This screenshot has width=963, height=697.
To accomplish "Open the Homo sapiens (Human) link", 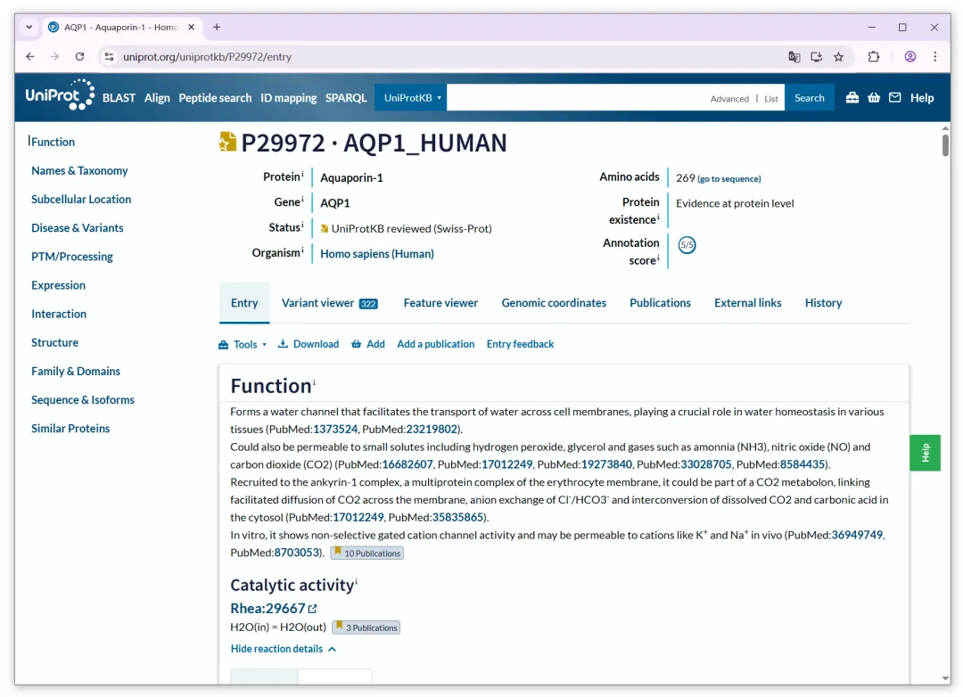I will (x=377, y=254).
